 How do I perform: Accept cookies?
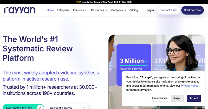pyautogui.click(x=194, y=98)
